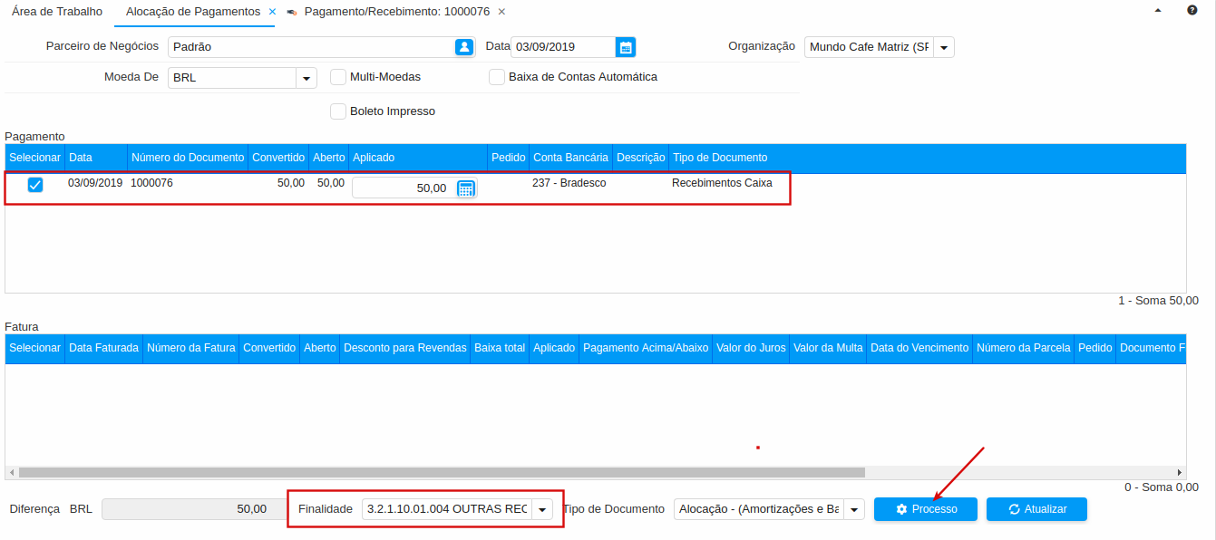Open business partner lookup icon
The height and width of the screenshot is (540, 1216).
tap(463, 47)
